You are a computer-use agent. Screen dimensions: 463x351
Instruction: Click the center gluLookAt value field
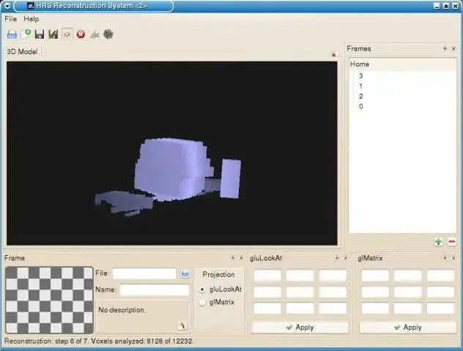300,292
